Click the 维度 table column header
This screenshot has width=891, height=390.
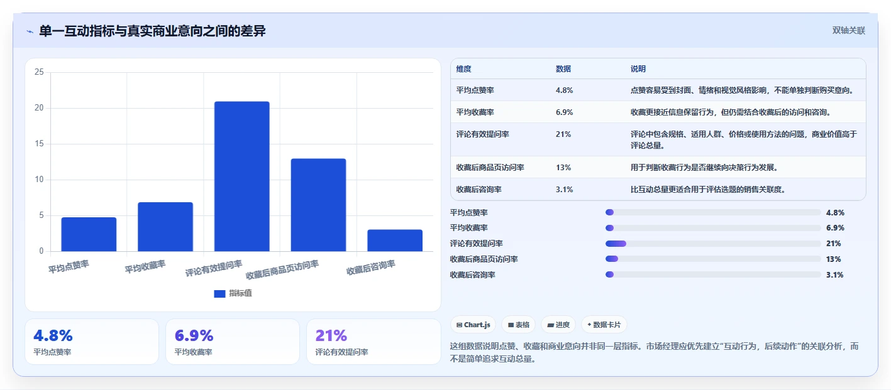(x=463, y=69)
